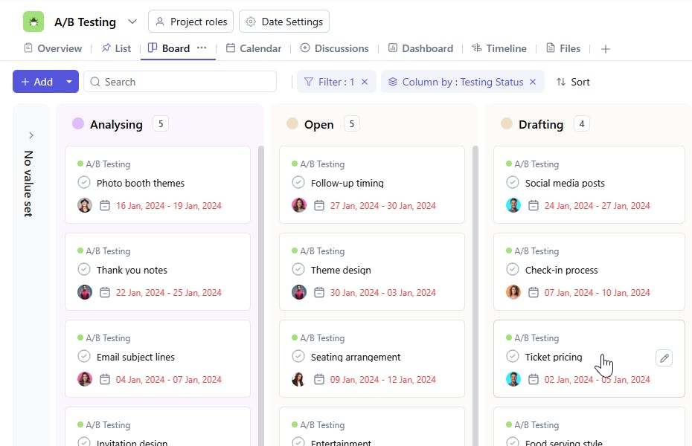Click the Sort arrows icon
692x446 pixels.
[x=561, y=82]
